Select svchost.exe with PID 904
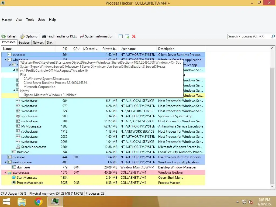Viewport: 276px width, 207px height. pyautogui.click(x=103, y=101)
